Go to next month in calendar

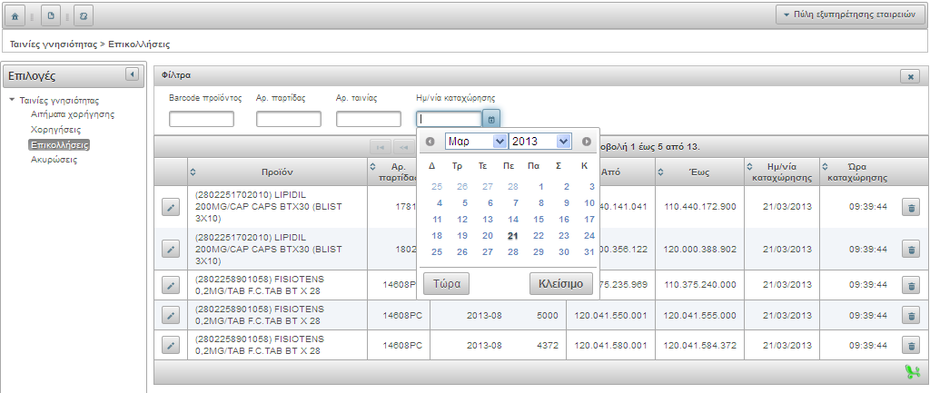[587, 142]
